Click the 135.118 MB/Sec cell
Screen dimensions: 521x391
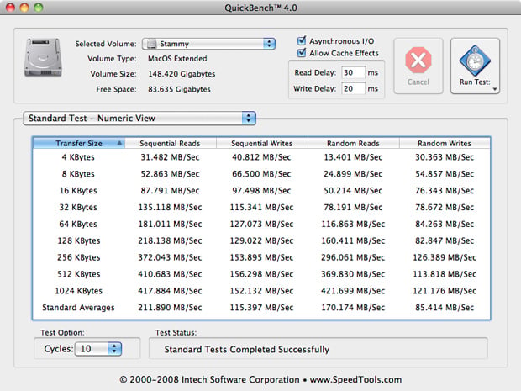point(170,207)
